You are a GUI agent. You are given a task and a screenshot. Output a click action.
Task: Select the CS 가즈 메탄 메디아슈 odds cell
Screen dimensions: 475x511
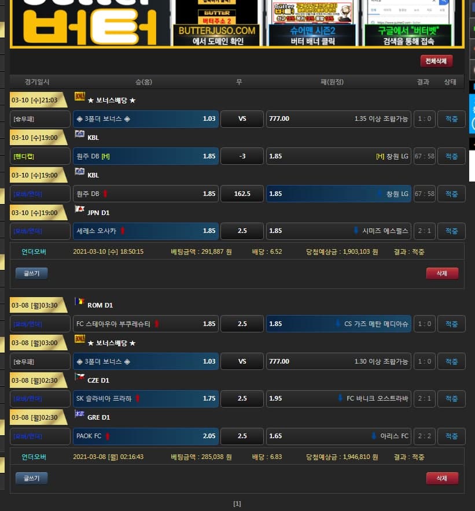click(338, 324)
